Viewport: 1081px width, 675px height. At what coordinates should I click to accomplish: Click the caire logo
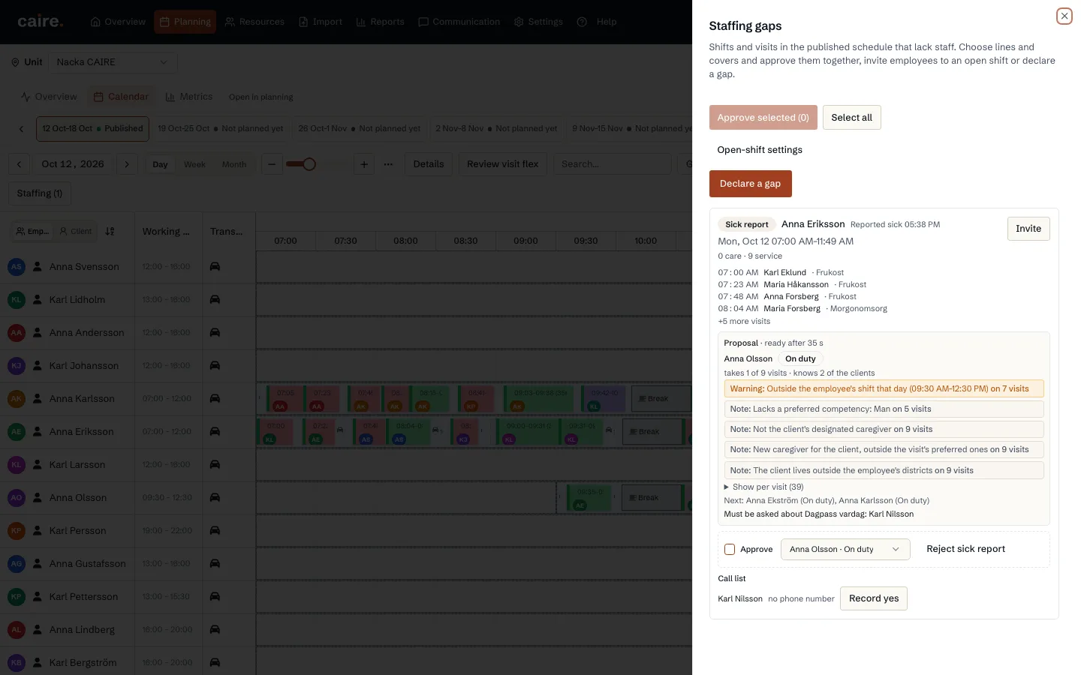click(41, 21)
